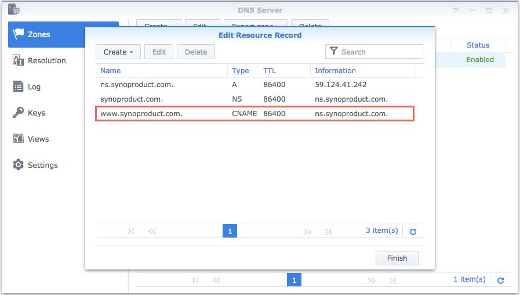Go to previous page in main window
Screen dimensions: 520x295
point(217,280)
